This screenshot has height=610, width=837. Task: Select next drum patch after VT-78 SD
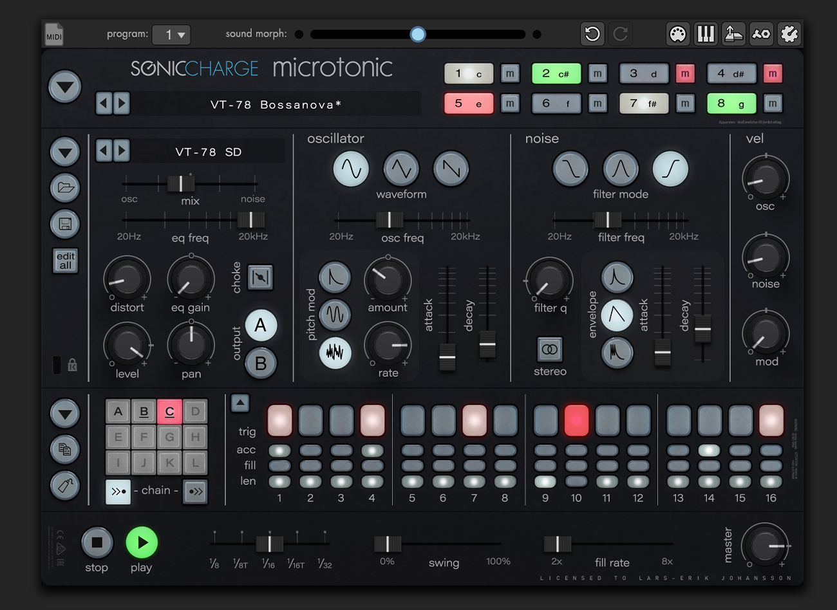pos(122,151)
